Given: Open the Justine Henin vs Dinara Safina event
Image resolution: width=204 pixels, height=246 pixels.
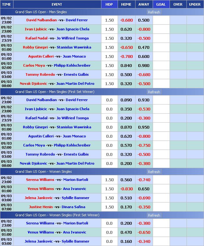Looking at the screenshot, I should point(57,207).
